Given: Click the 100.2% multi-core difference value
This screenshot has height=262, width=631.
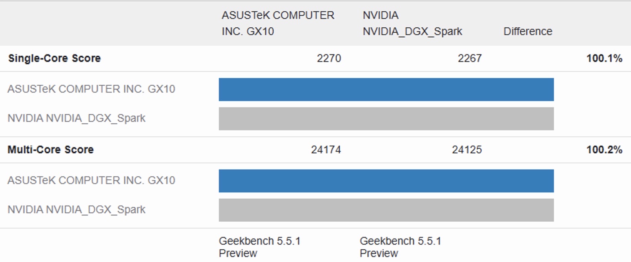Looking at the screenshot, I should [x=604, y=150].
